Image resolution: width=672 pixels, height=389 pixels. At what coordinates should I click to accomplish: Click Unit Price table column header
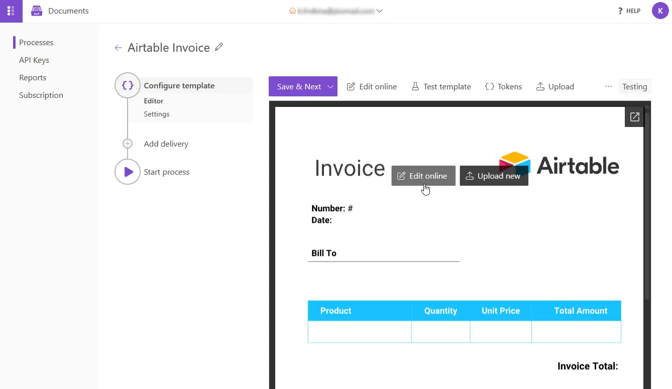coord(501,311)
